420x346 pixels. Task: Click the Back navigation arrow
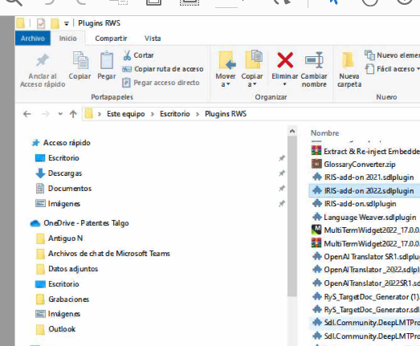tap(27, 114)
